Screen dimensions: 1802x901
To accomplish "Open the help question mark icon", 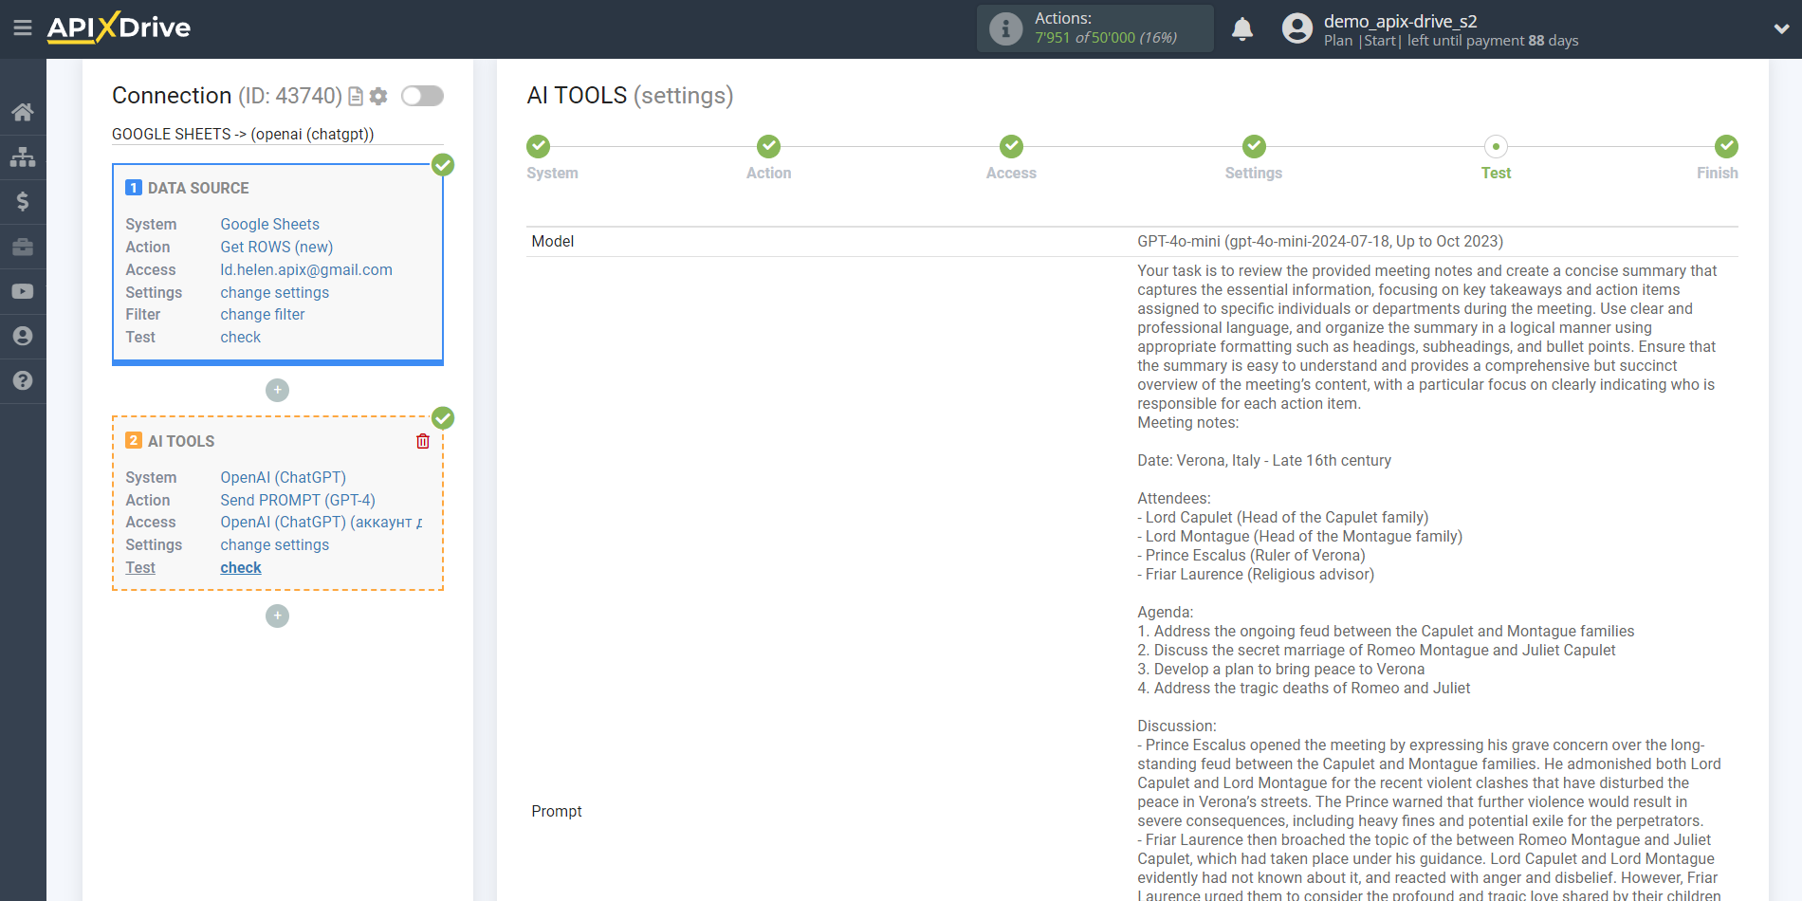I will pos(23,380).
